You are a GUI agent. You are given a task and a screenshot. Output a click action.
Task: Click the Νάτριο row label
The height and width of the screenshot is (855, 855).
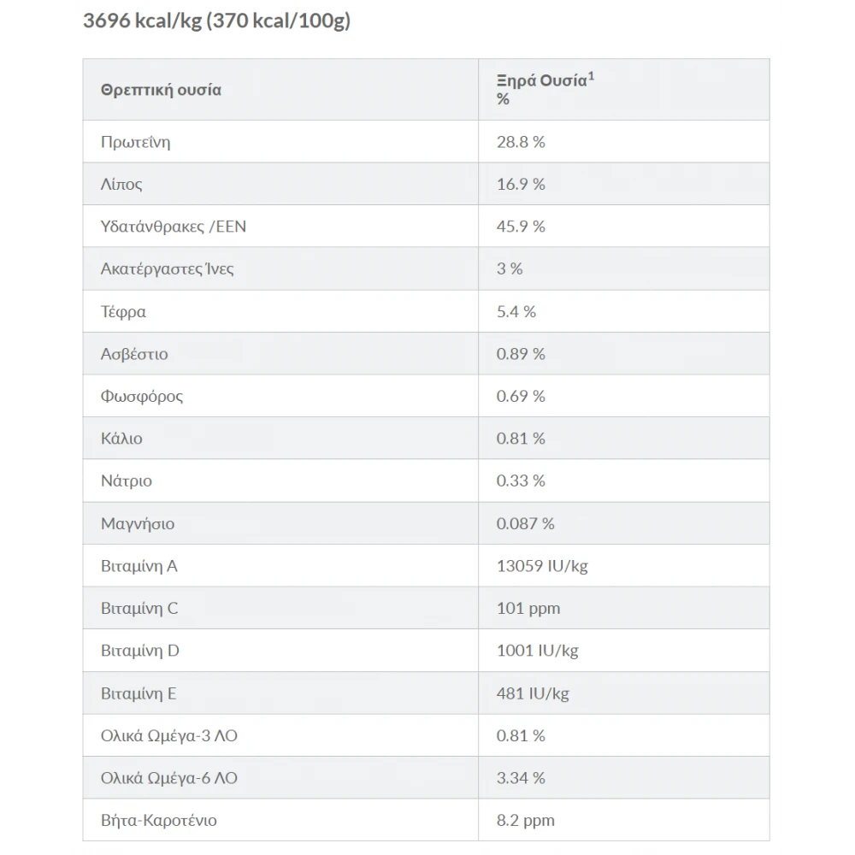[x=126, y=481]
